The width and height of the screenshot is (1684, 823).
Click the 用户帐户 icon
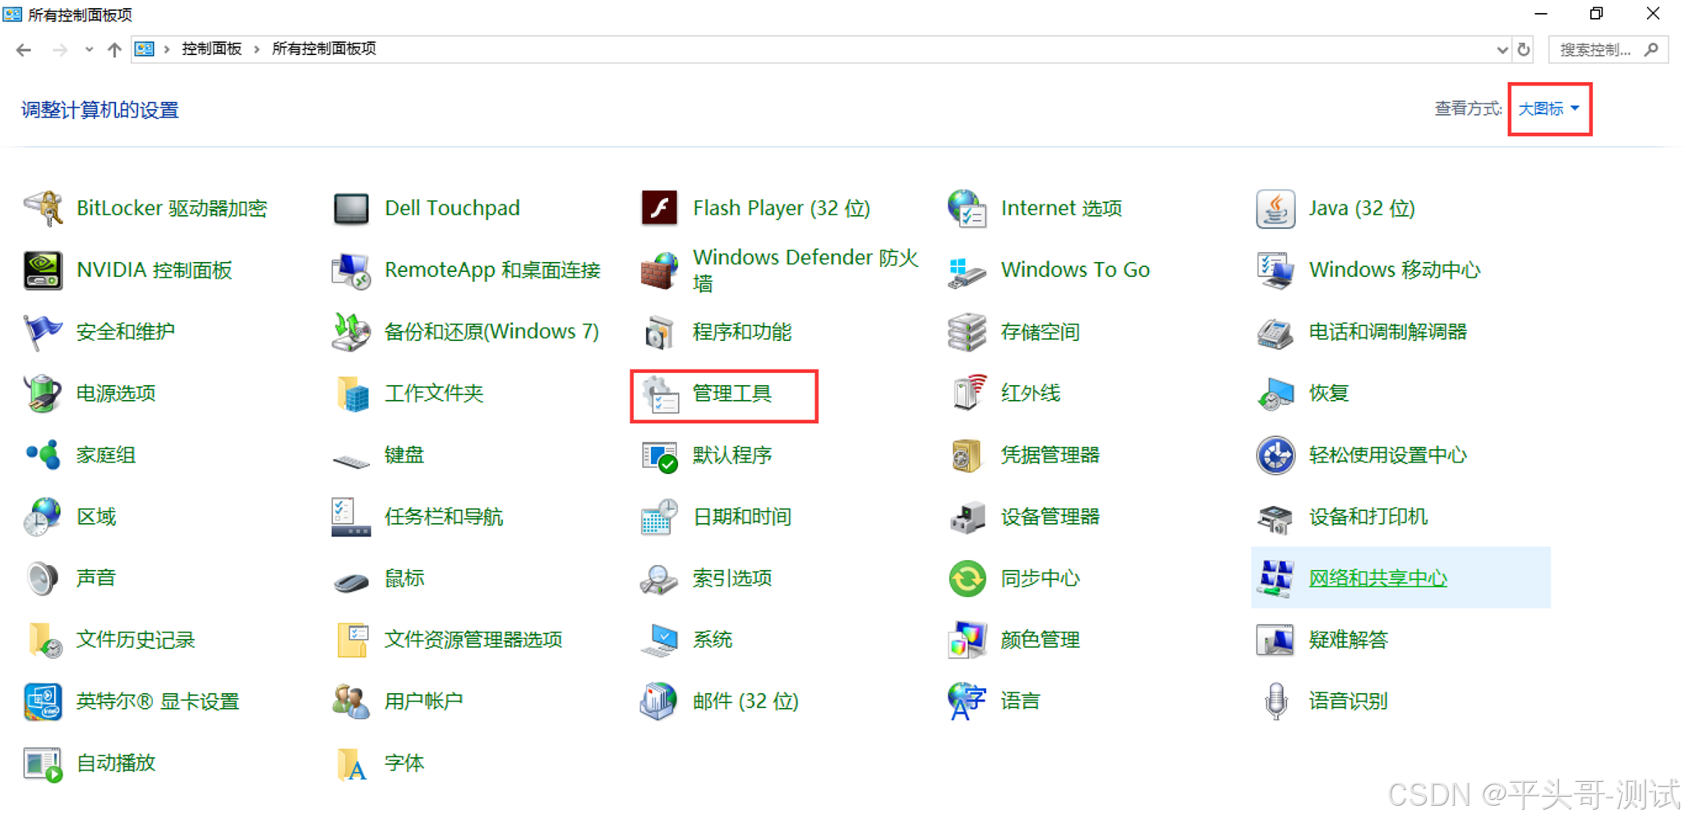tap(351, 701)
